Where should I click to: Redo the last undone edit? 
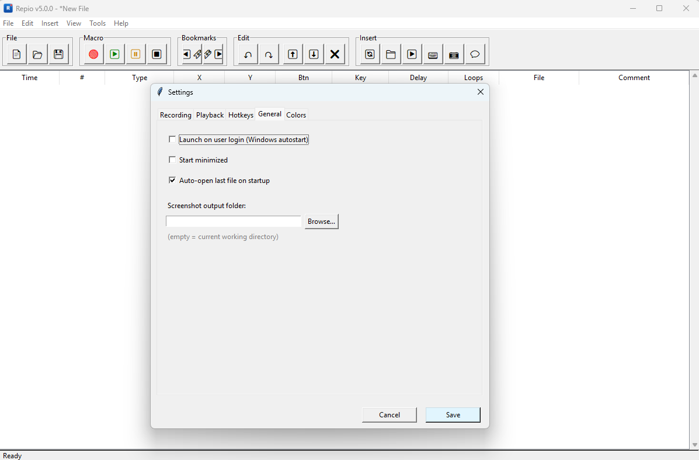[269, 54]
